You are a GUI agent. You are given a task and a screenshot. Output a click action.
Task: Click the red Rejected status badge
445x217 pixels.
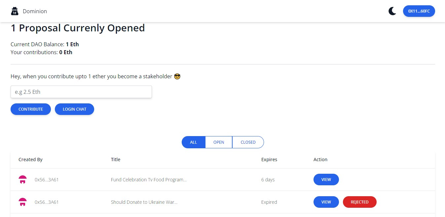click(x=359, y=202)
